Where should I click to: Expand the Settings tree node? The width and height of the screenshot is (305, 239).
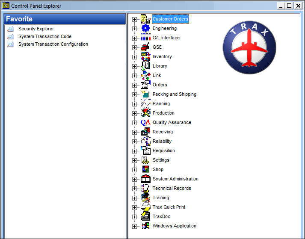pyautogui.click(x=134, y=160)
